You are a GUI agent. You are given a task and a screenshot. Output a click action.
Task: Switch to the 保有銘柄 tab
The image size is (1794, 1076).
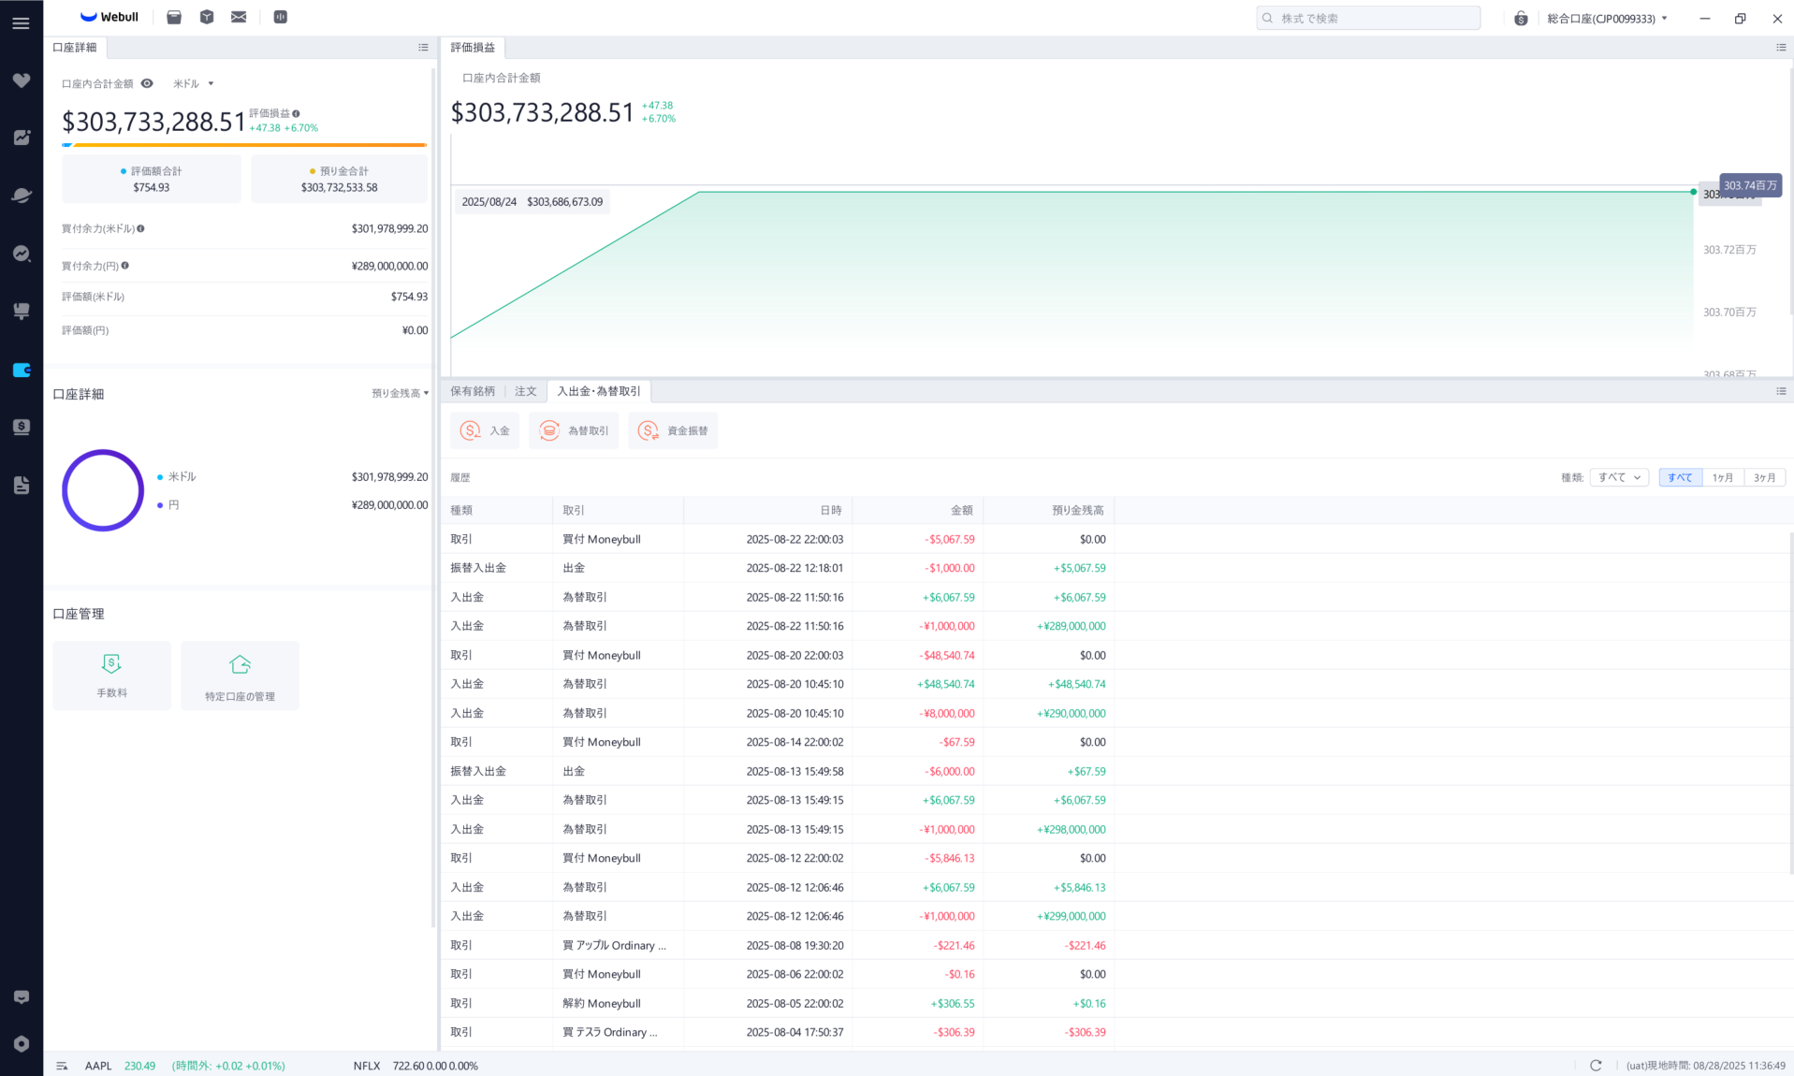pyautogui.click(x=473, y=391)
